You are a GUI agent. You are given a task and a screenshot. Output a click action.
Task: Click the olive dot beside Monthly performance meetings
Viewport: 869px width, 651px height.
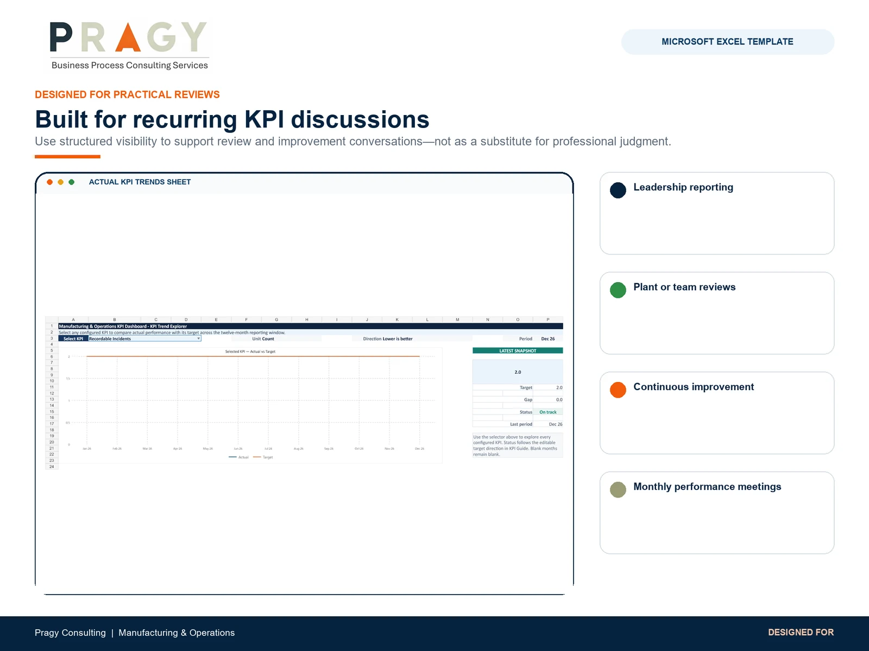(618, 490)
